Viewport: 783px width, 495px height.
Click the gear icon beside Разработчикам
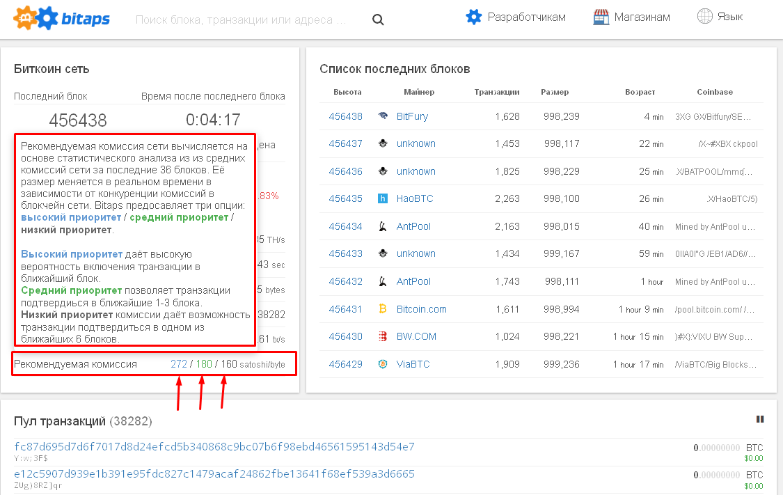click(x=474, y=17)
